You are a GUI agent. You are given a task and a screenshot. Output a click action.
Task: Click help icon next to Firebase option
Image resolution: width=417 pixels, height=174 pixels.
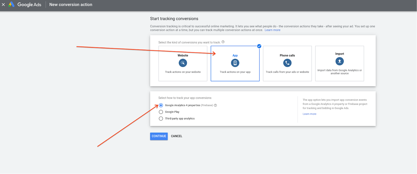click(x=215, y=105)
